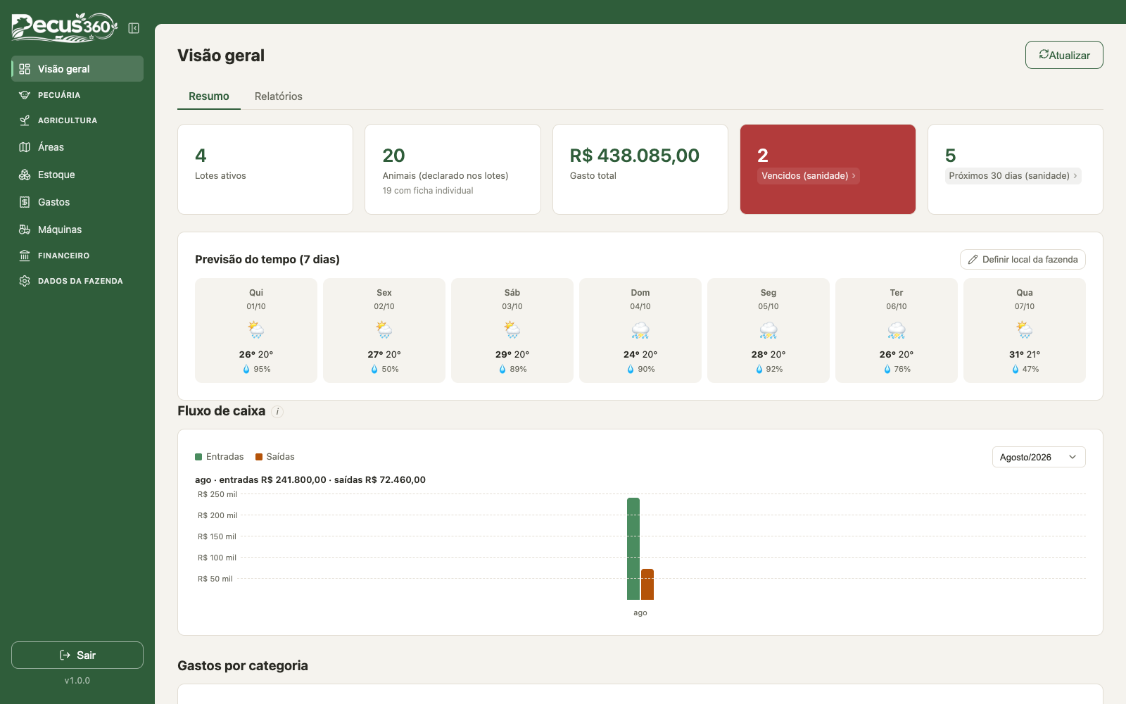Image resolution: width=1126 pixels, height=704 pixels.
Task: Toggle the Entradas legend item
Action: coord(220,457)
